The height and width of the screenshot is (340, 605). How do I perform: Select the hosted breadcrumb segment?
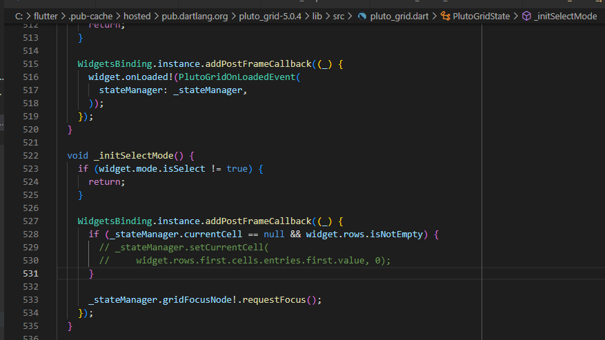137,17
